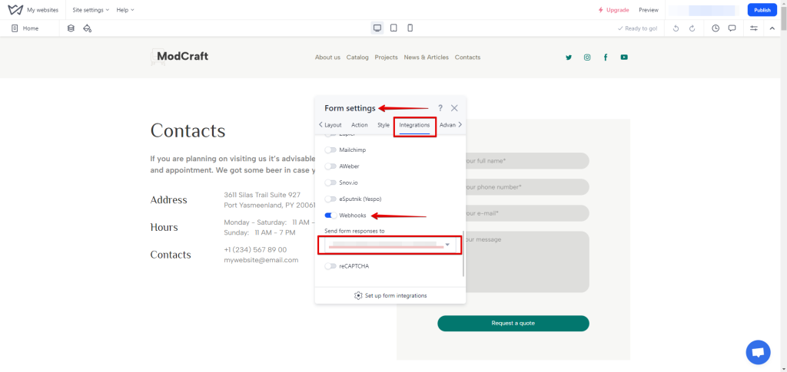Screen dimensions: 787x372
Task: Click the undo arrow icon
Action: 676,28
